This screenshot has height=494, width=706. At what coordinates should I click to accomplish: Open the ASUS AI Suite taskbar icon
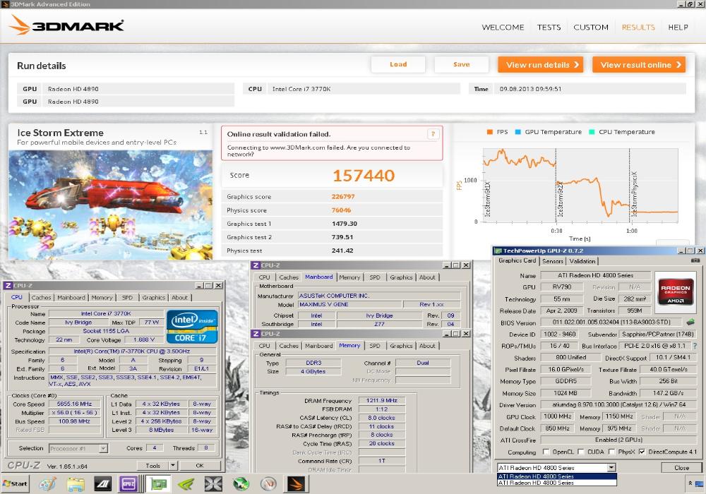click(x=102, y=484)
